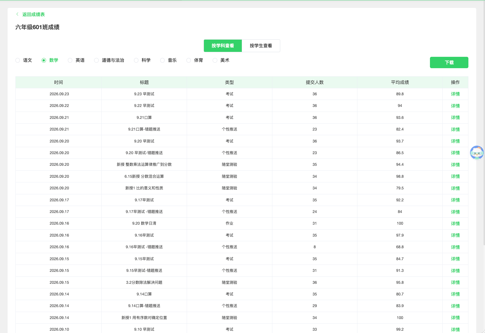Click the 作业 type cell
485x333 pixels.
pyautogui.click(x=230, y=223)
